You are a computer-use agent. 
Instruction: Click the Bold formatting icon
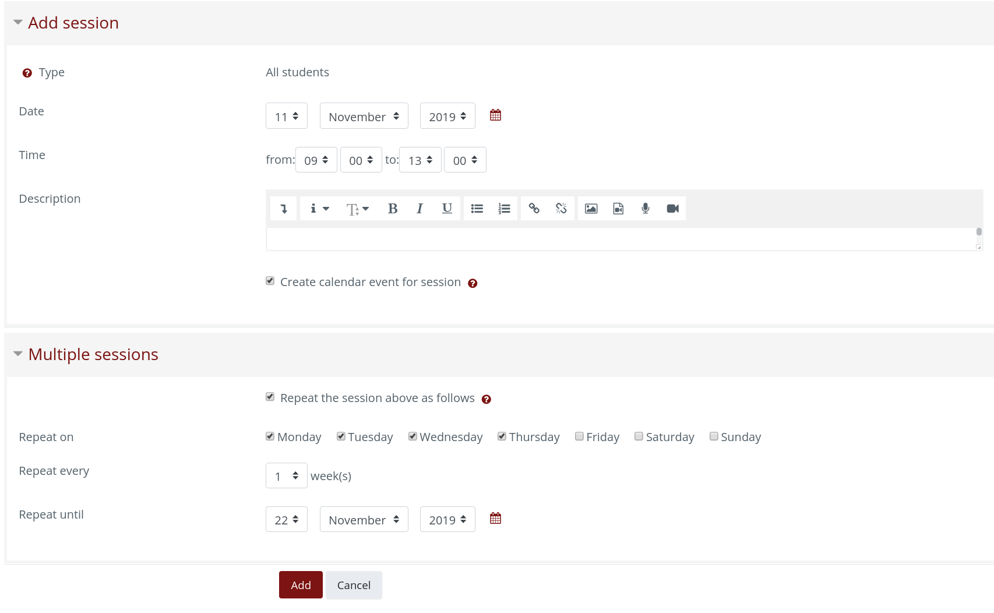[392, 209]
